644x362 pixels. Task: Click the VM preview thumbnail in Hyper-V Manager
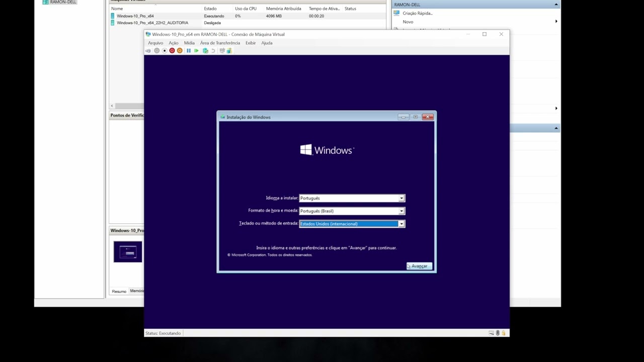pyautogui.click(x=128, y=252)
